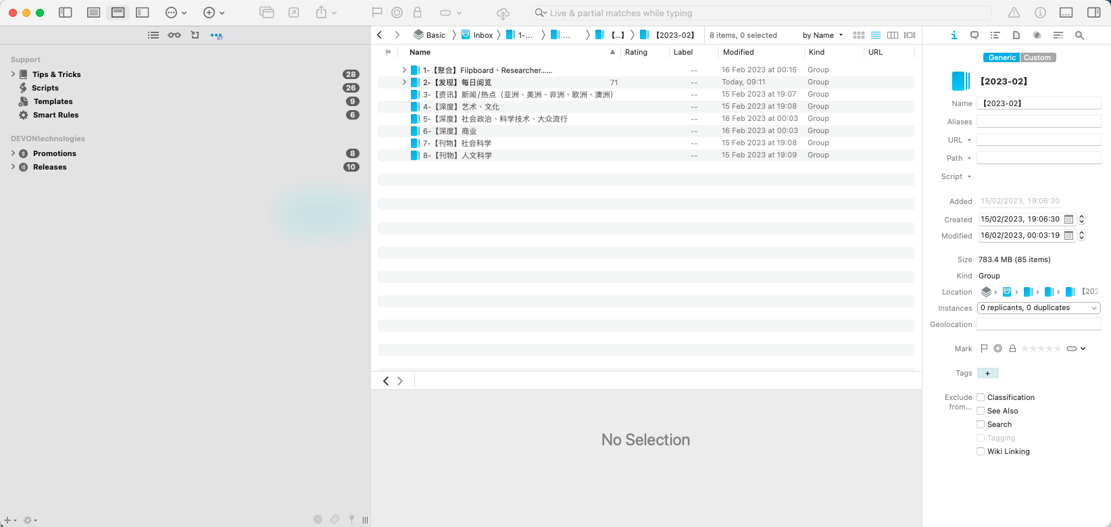Click the Aliases input field
Screen dimensions: 1111x527
pyautogui.click(x=1039, y=122)
